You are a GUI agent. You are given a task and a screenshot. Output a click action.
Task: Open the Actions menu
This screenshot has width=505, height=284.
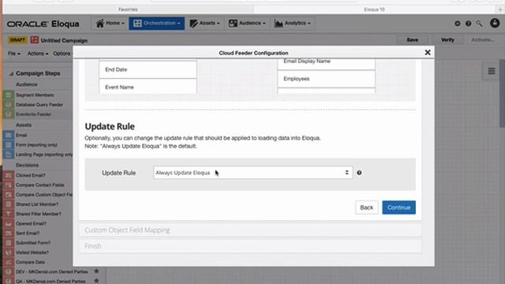coord(38,54)
